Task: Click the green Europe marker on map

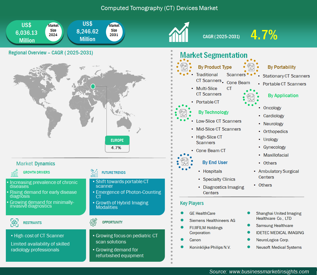Action: pyautogui.click(x=93, y=86)
